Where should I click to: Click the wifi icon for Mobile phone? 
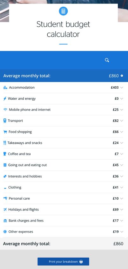coord(5,109)
